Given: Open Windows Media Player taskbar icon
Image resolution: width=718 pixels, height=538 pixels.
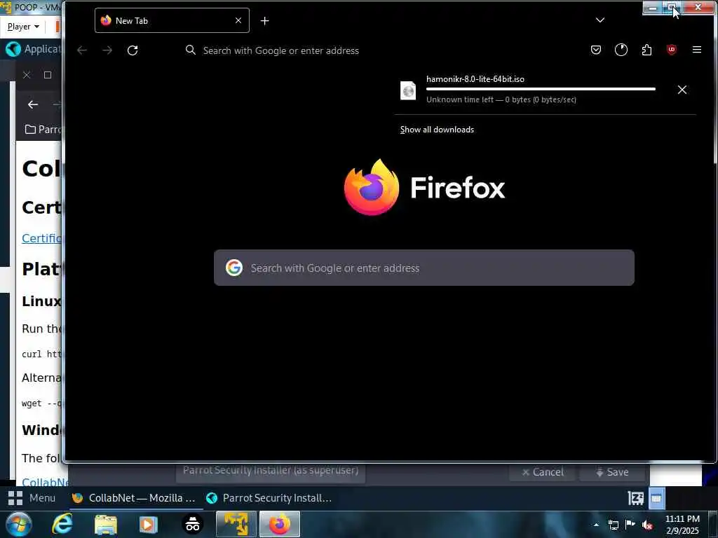Looking at the screenshot, I should point(148,524).
